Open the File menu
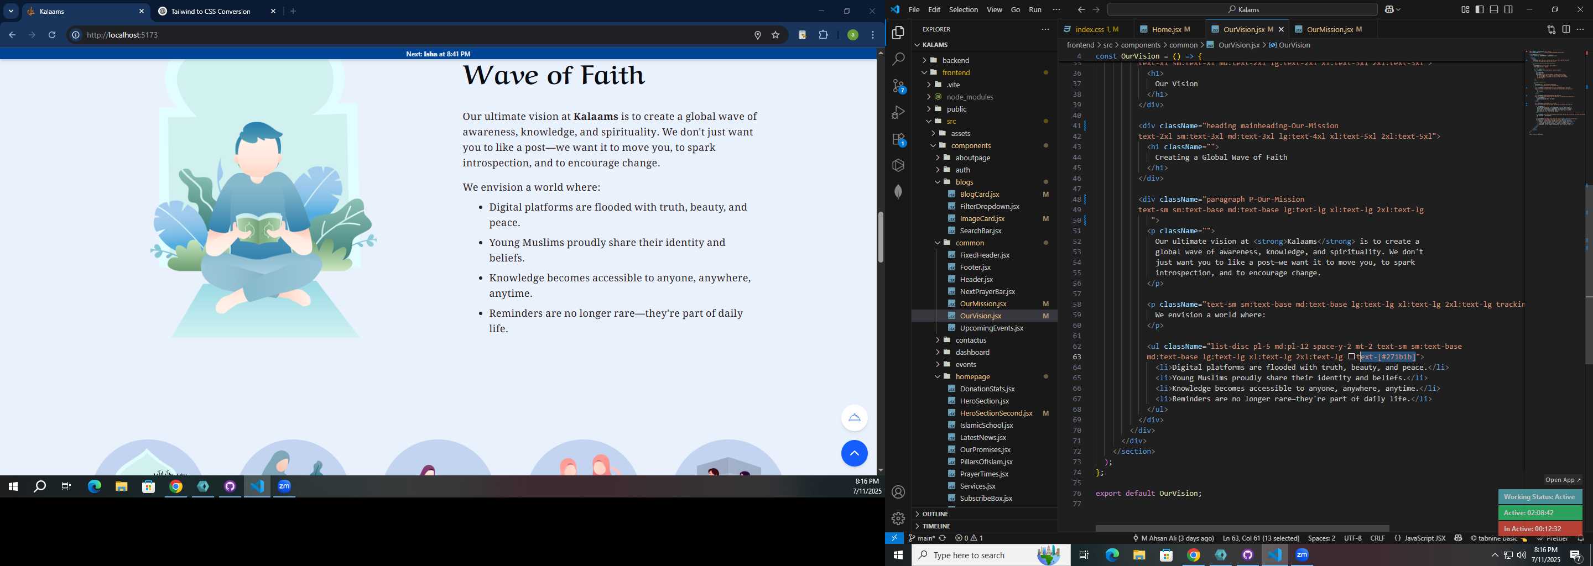The width and height of the screenshot is (1593, 566). tap(913, 9)
